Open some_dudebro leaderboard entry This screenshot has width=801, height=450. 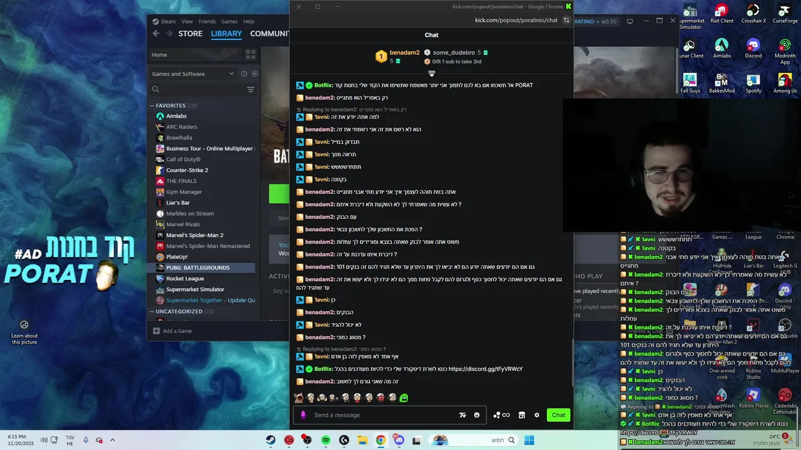click(456, 52)
